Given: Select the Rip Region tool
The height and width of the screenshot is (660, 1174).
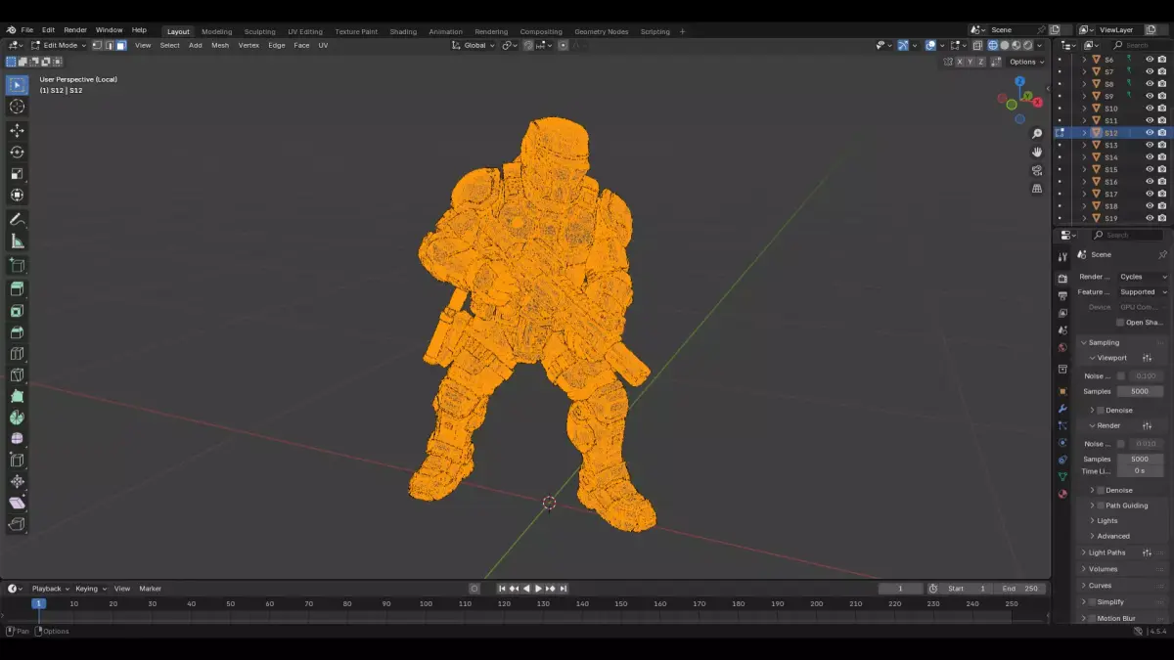Looking at the screenshot, I should click(x=17, y=524).
